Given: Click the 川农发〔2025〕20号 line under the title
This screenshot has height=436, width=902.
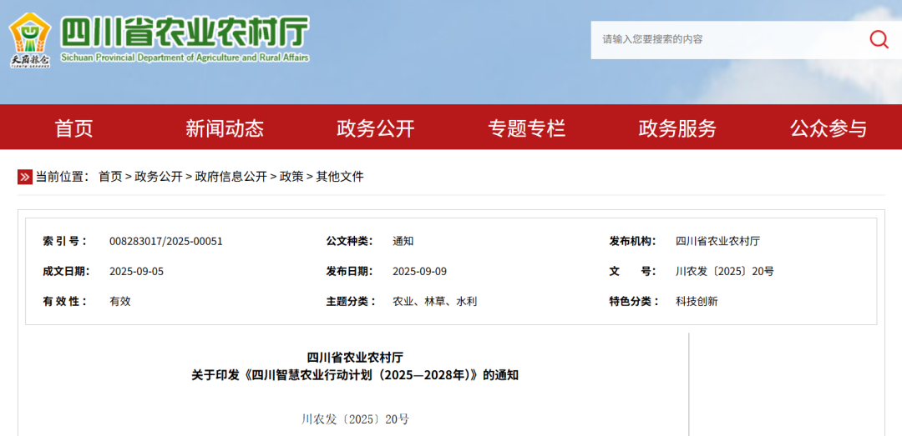Looking at the screenshot, I should click(355, 419).
